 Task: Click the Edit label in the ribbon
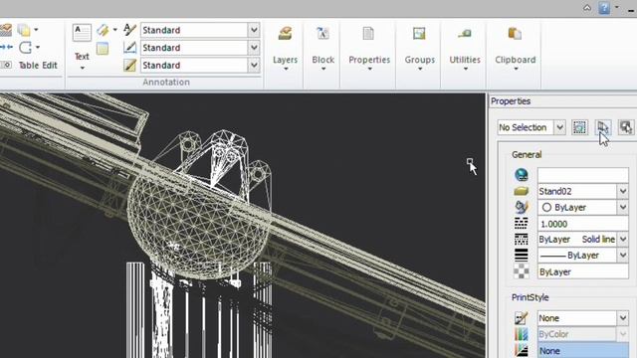(50, 65)
